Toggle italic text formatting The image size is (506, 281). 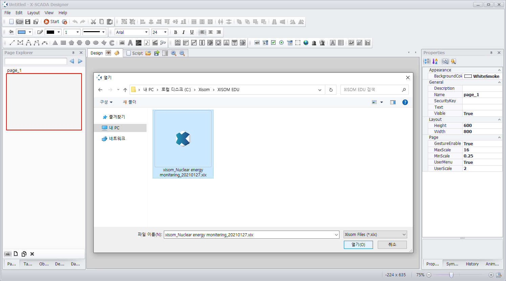point(183,32)
